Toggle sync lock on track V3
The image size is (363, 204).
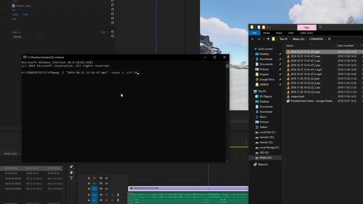tap(101, 178)
